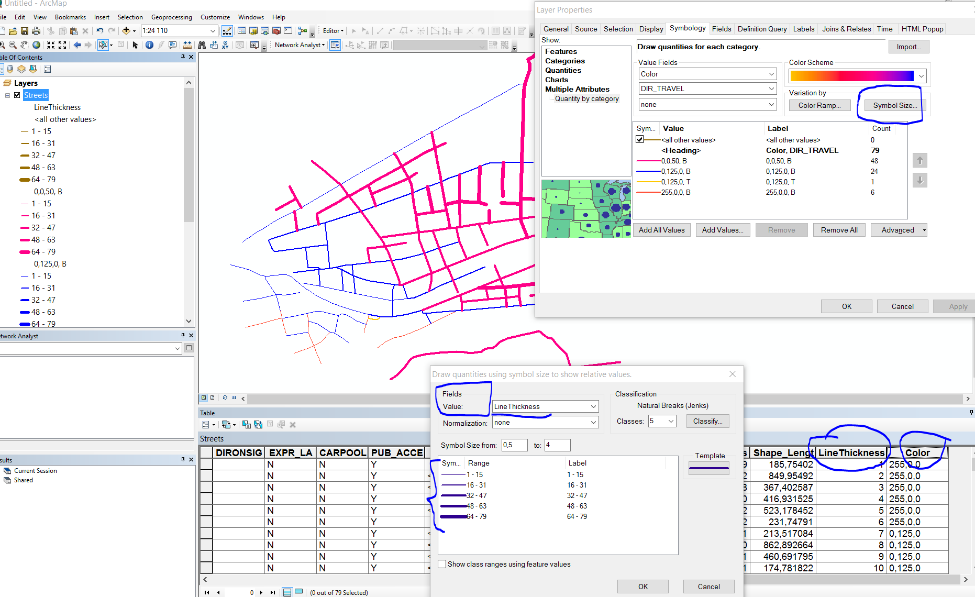Open the Color Scheme dropdown arrow
Viewport: 975px width, 597px height.
click(921, 76)
